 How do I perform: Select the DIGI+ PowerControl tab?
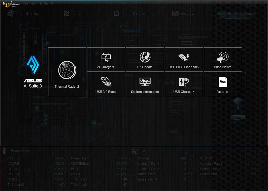point(237,13)
